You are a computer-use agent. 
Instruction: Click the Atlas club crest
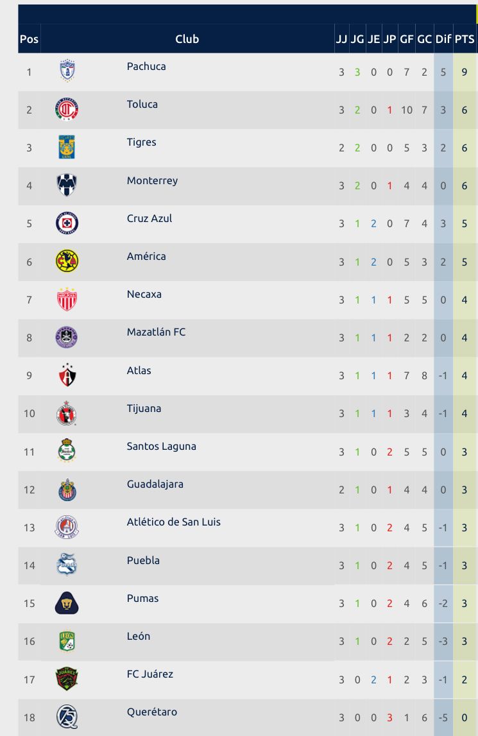coord(67,375)
